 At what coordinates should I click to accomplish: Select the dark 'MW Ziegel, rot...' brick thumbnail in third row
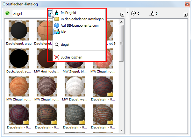[47, 86]
